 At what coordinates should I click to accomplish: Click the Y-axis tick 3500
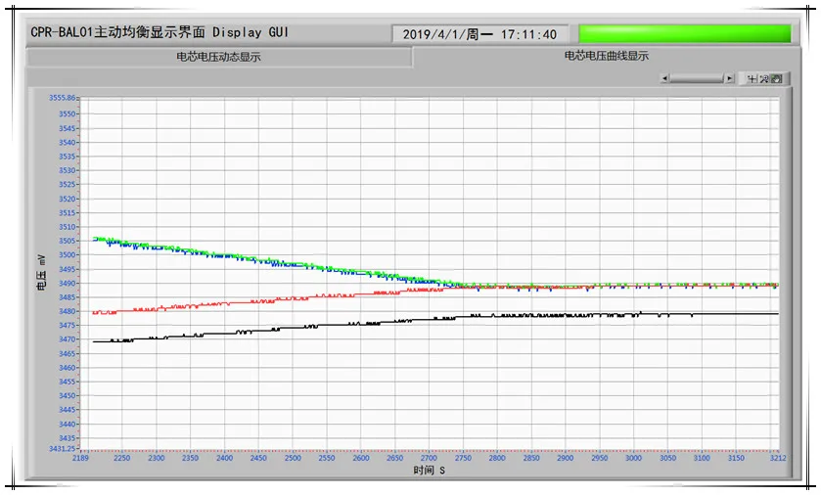(x=67, y=254)
